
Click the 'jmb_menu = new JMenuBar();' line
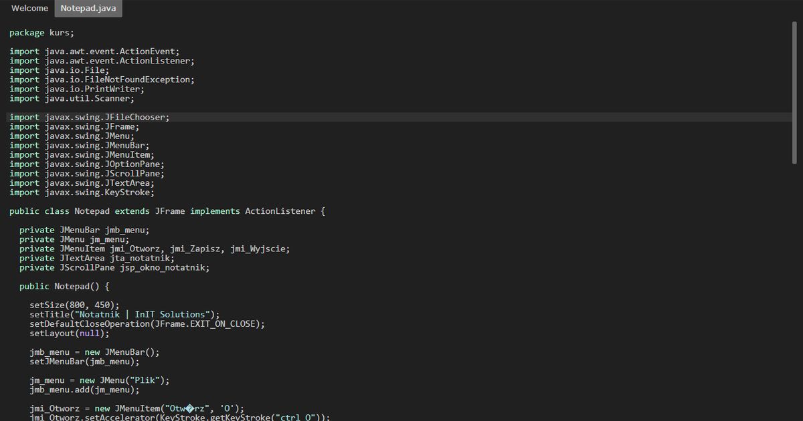[94, 351]
